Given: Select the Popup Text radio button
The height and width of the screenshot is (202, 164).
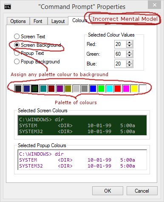Looking at the screenshot, I should [x=29, y=53].
